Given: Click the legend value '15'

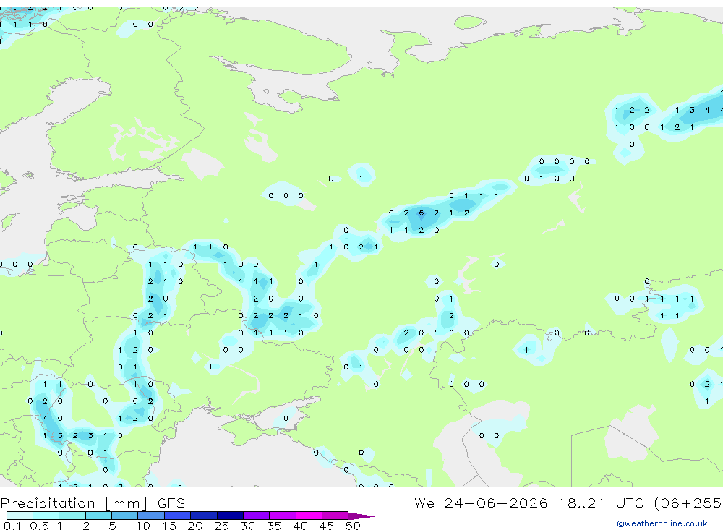Looking at the screenshot, I should point(169,526).
